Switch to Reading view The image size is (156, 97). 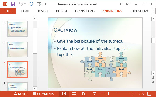coord(84,94)
